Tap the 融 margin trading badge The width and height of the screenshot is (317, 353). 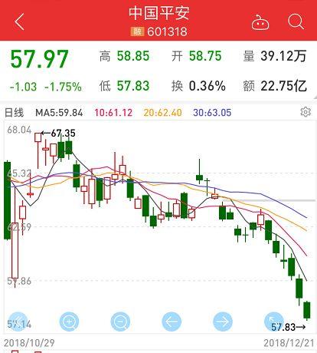138,31
